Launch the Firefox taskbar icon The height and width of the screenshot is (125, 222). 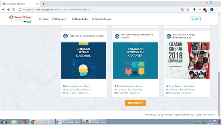(x=24, y=122)
